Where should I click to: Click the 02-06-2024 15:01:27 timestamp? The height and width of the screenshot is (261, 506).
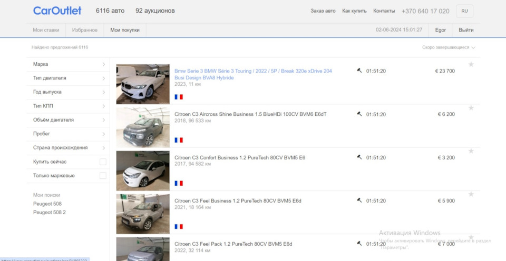click(399, 29)
